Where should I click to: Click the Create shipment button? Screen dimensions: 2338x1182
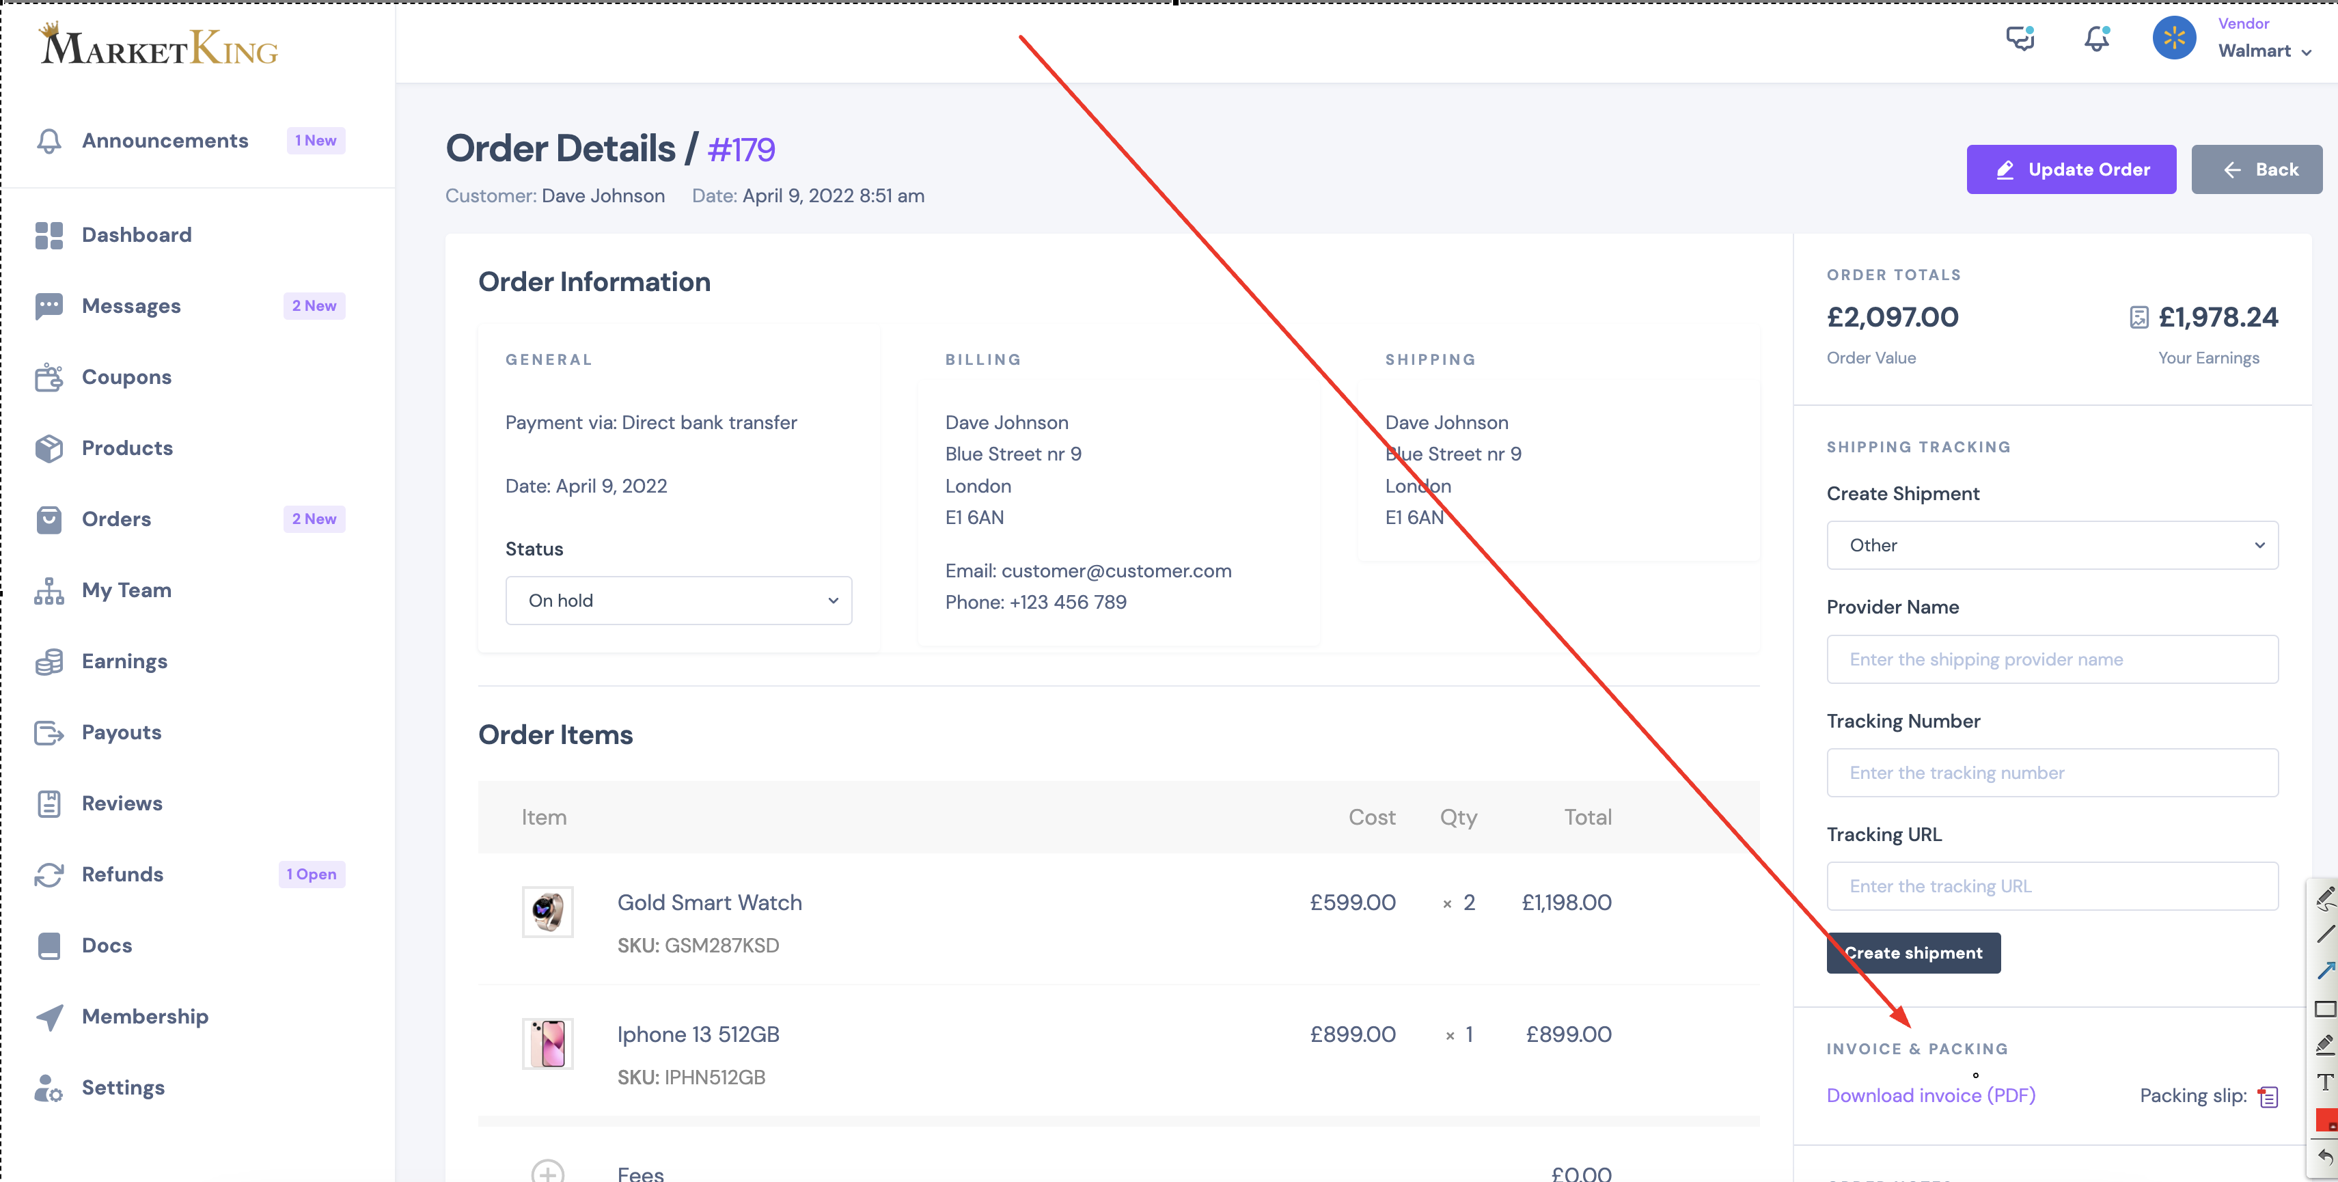pyautogui.click(x=1913, y=953)
